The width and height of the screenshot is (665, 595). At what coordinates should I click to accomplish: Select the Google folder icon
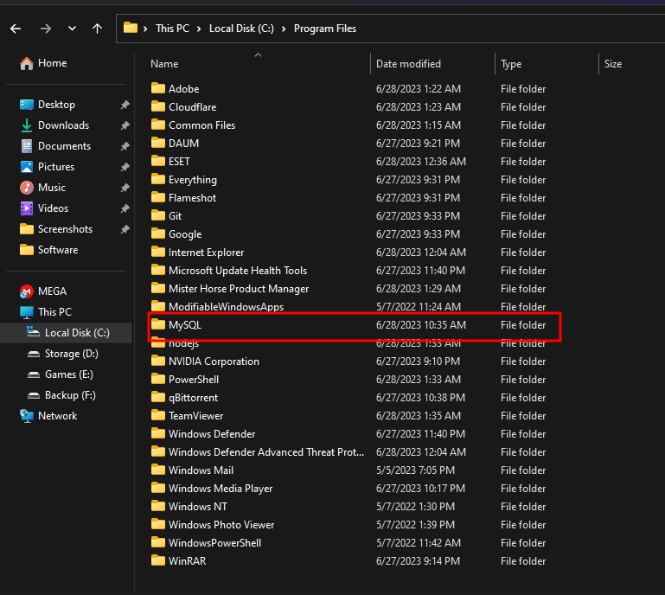pyautogui.click(x=158, y=234)
